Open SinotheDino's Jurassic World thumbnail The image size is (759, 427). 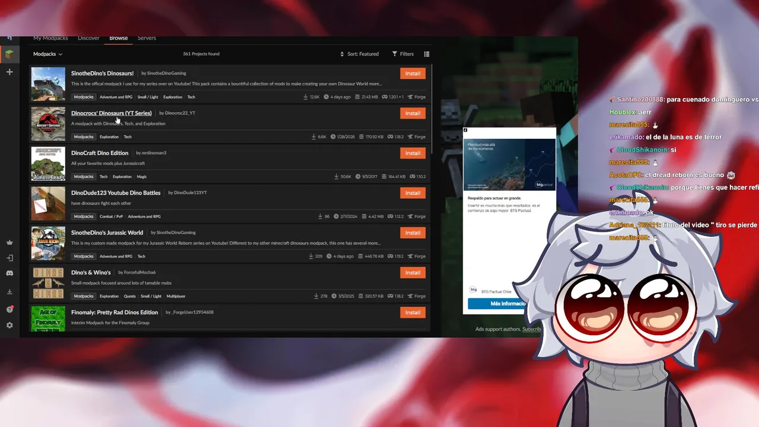coord(48,243)
